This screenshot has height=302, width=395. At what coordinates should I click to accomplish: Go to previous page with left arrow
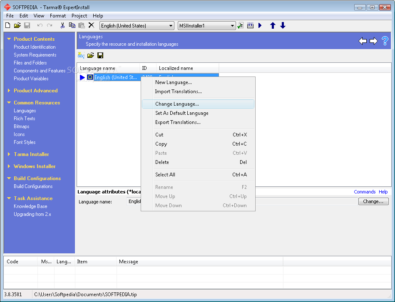[x=363, y=41]
